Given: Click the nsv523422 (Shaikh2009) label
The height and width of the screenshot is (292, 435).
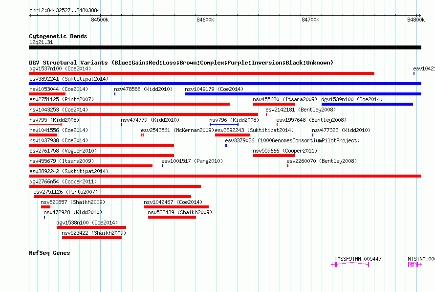Looking at the screenshot, I should pyautogui.click(x=94, y=233).
